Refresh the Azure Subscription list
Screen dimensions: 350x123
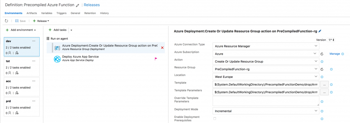tap(322, 54)
